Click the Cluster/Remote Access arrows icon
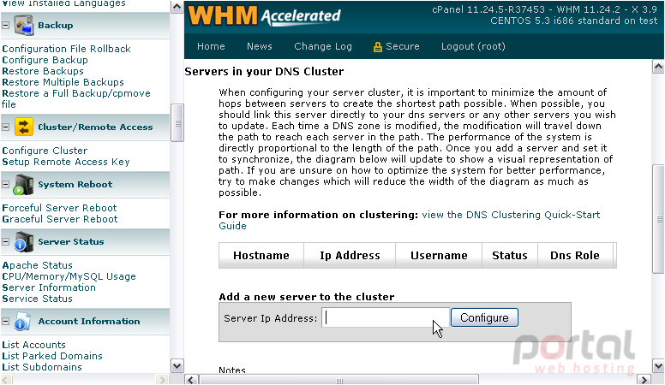This screenshot has height=385, width=665. (24, 127)
